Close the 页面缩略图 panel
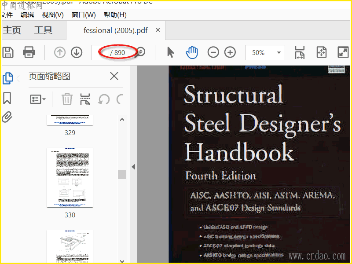The width and height of the screenshot is (352, 264). coord(114,76)
